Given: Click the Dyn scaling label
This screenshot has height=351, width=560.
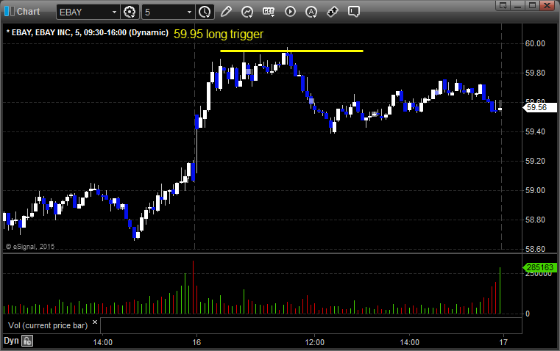Looking at the screenshot, I should click(11, 341).
